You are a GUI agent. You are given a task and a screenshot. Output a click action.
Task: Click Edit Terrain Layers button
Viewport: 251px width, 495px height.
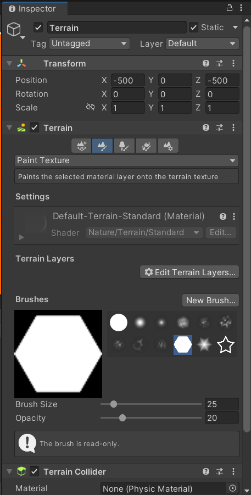[189, 272]
